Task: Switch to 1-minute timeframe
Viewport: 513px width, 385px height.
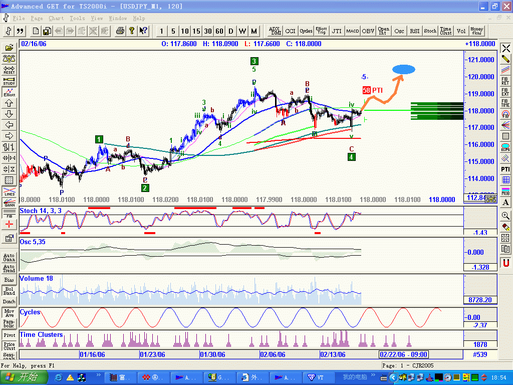Action: click(x=161, y=31)
